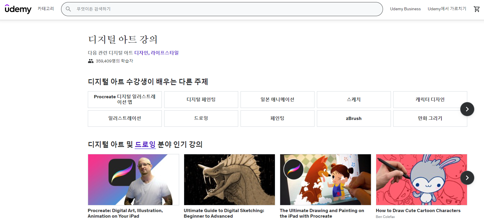Viewport: 484px width, 220px height.
Task: Show next courses with carousel arrow
Action: [467, 178]
